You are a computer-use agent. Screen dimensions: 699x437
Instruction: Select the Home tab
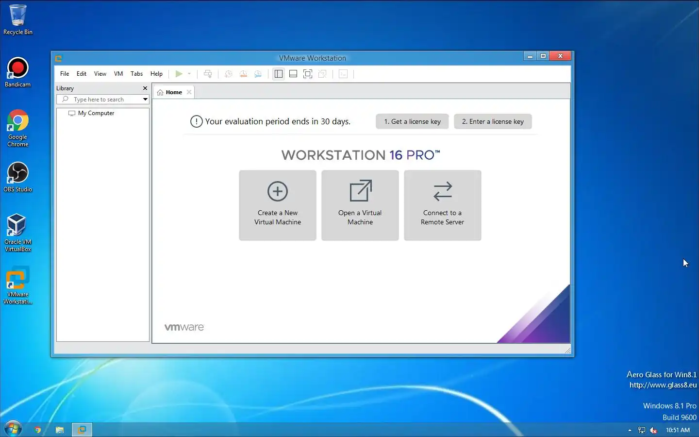174,92
